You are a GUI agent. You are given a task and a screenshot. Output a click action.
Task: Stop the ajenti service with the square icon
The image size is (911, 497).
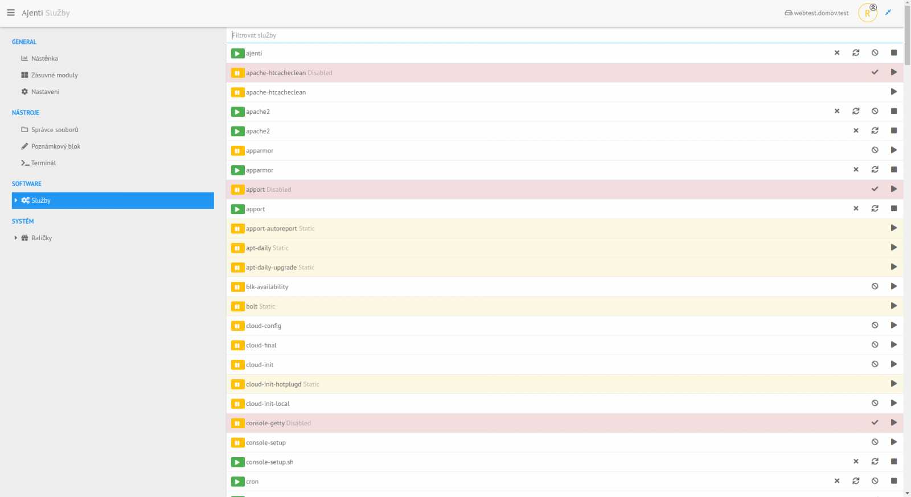pos(894,53)
